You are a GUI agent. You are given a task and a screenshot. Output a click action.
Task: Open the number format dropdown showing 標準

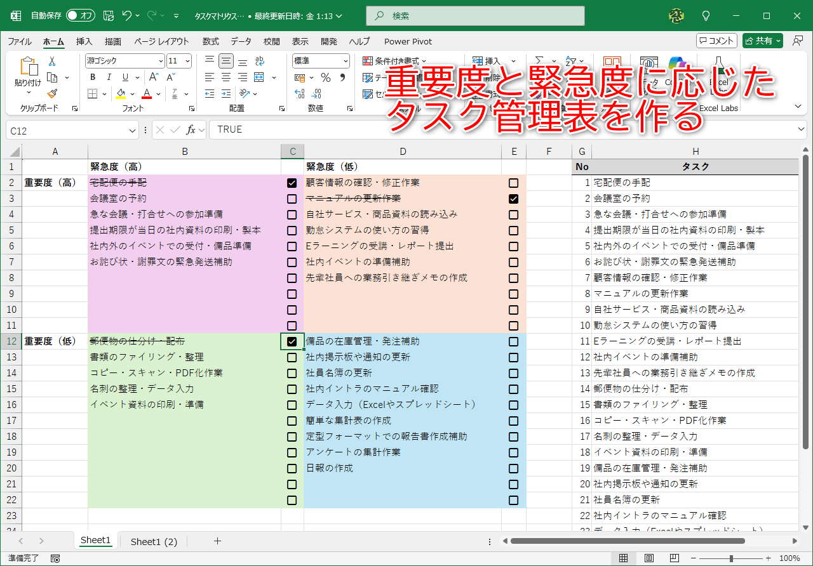(x=321, y=60)
